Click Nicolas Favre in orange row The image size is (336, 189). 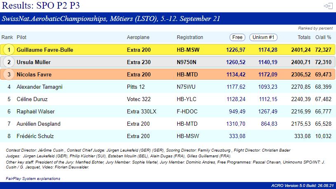tap(35, 75)
